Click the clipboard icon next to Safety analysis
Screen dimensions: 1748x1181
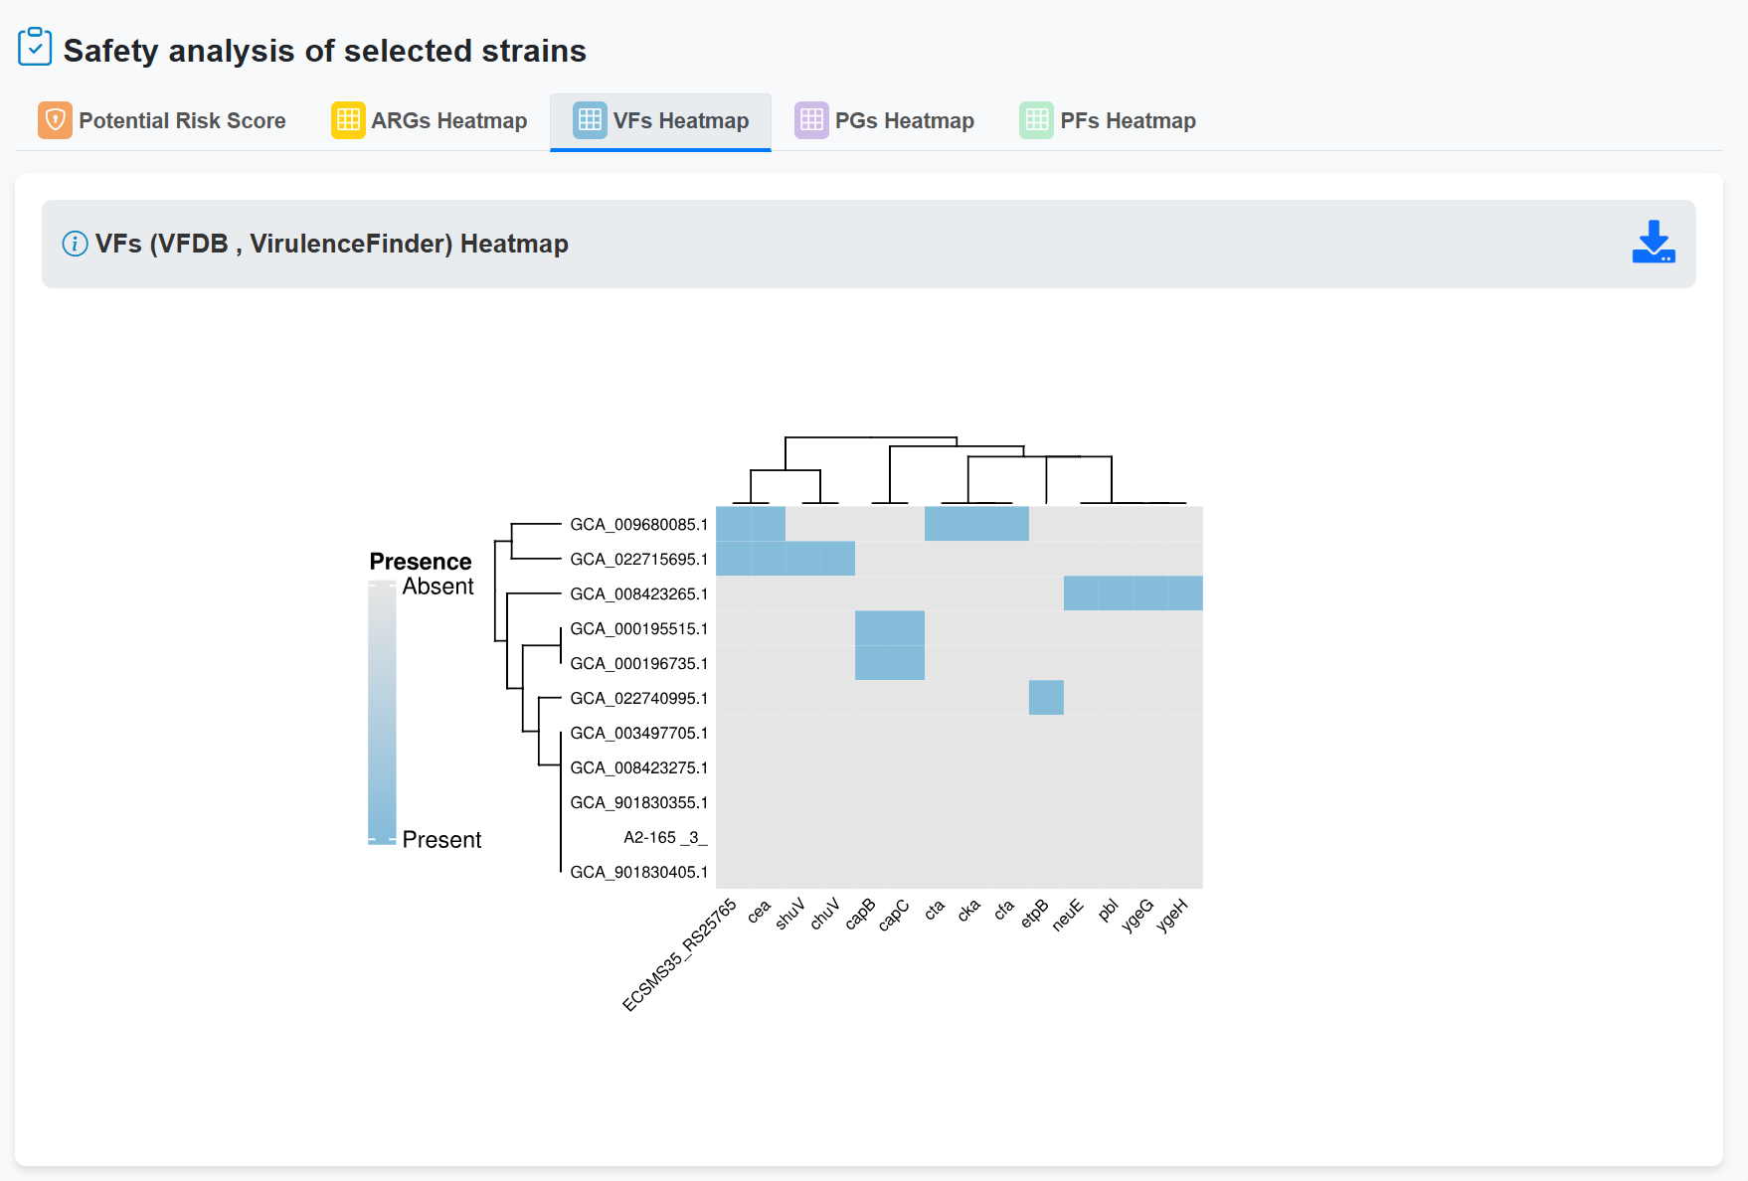[x=35, y=48]
